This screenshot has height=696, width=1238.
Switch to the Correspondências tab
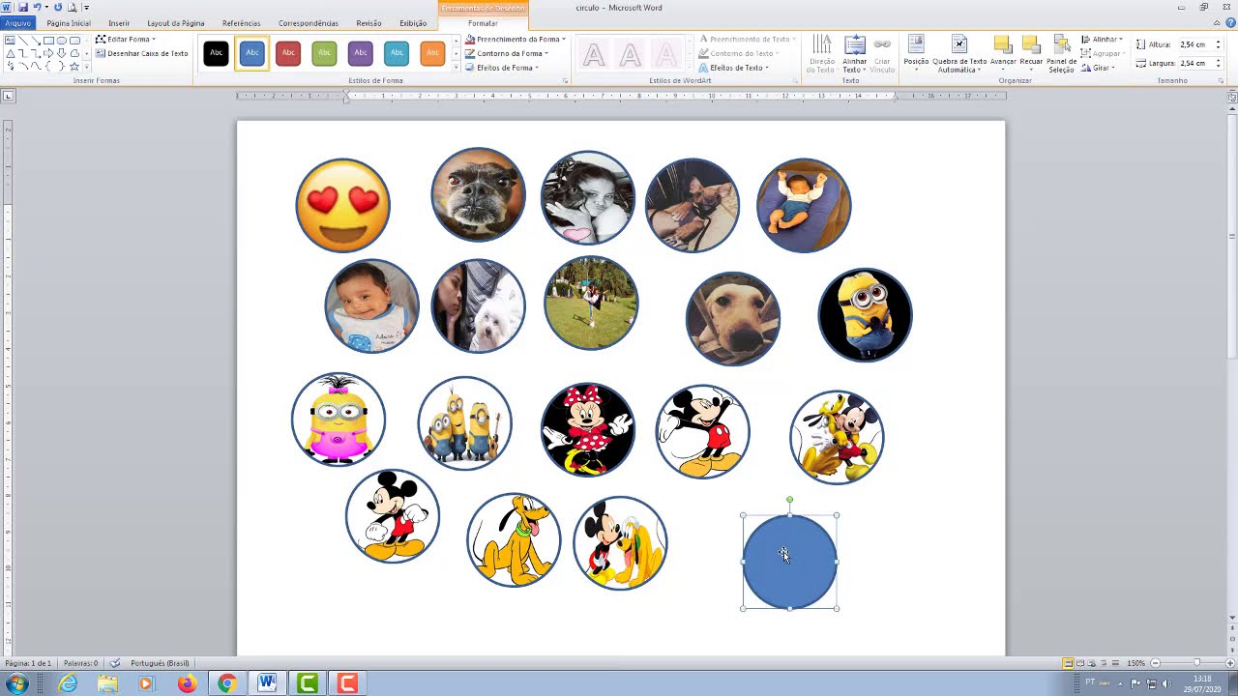point(309,23)
